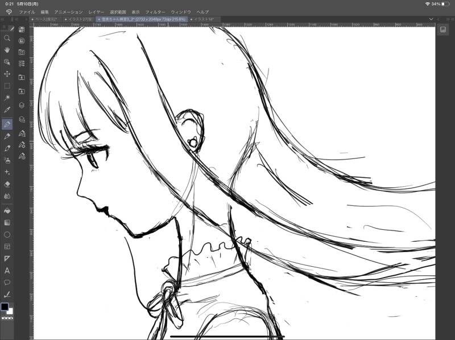Collapse the left palette dock double-arrow
455x340 pixels.
3,19
